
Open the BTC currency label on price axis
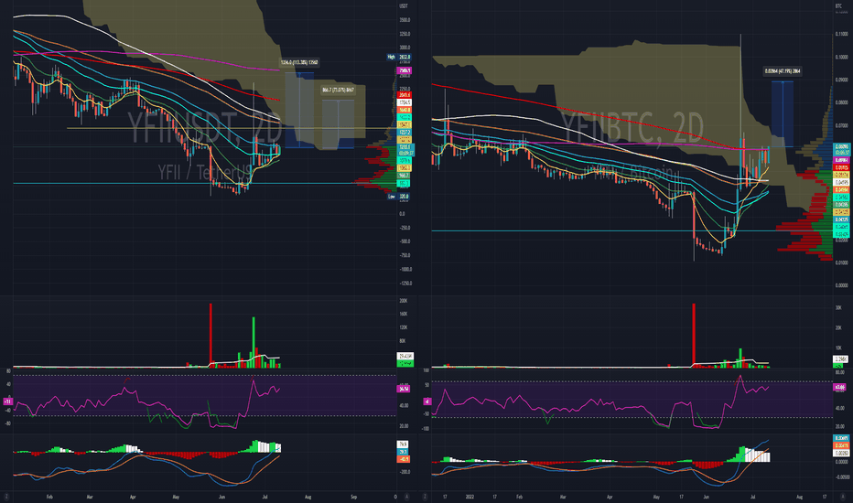pyautogui.click(x=838, y=6)
